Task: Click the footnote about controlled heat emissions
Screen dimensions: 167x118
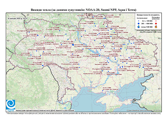Action: (x=83, y=113)
